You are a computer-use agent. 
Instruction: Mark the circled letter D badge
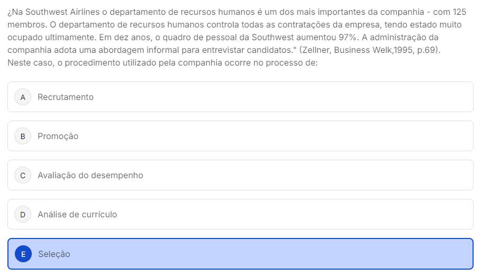point(23,215)
